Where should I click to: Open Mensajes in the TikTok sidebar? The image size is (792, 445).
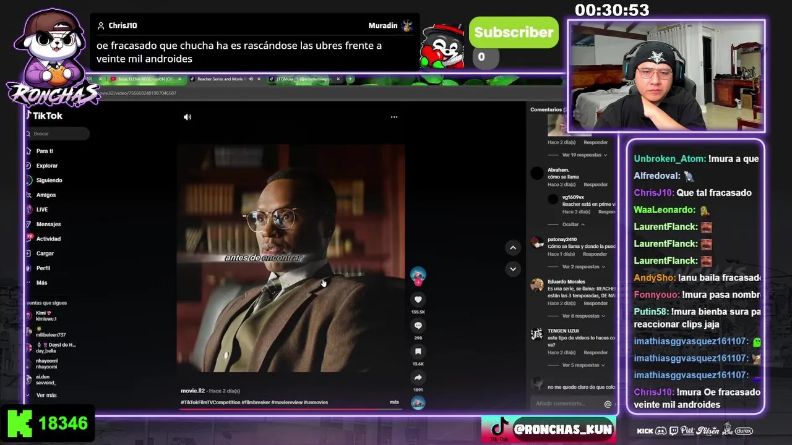48,224
